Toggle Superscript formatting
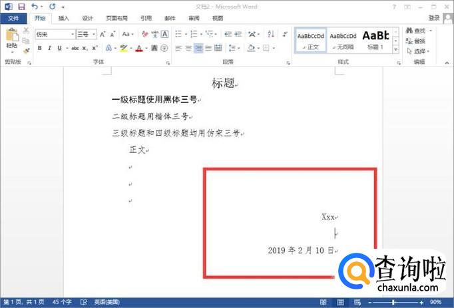Viewport: 454px width, 308px height. click(95, 48)
